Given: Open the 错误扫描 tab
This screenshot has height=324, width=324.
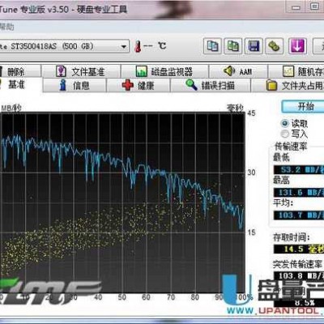Looking at the screenshot, I should pos(211,85).
